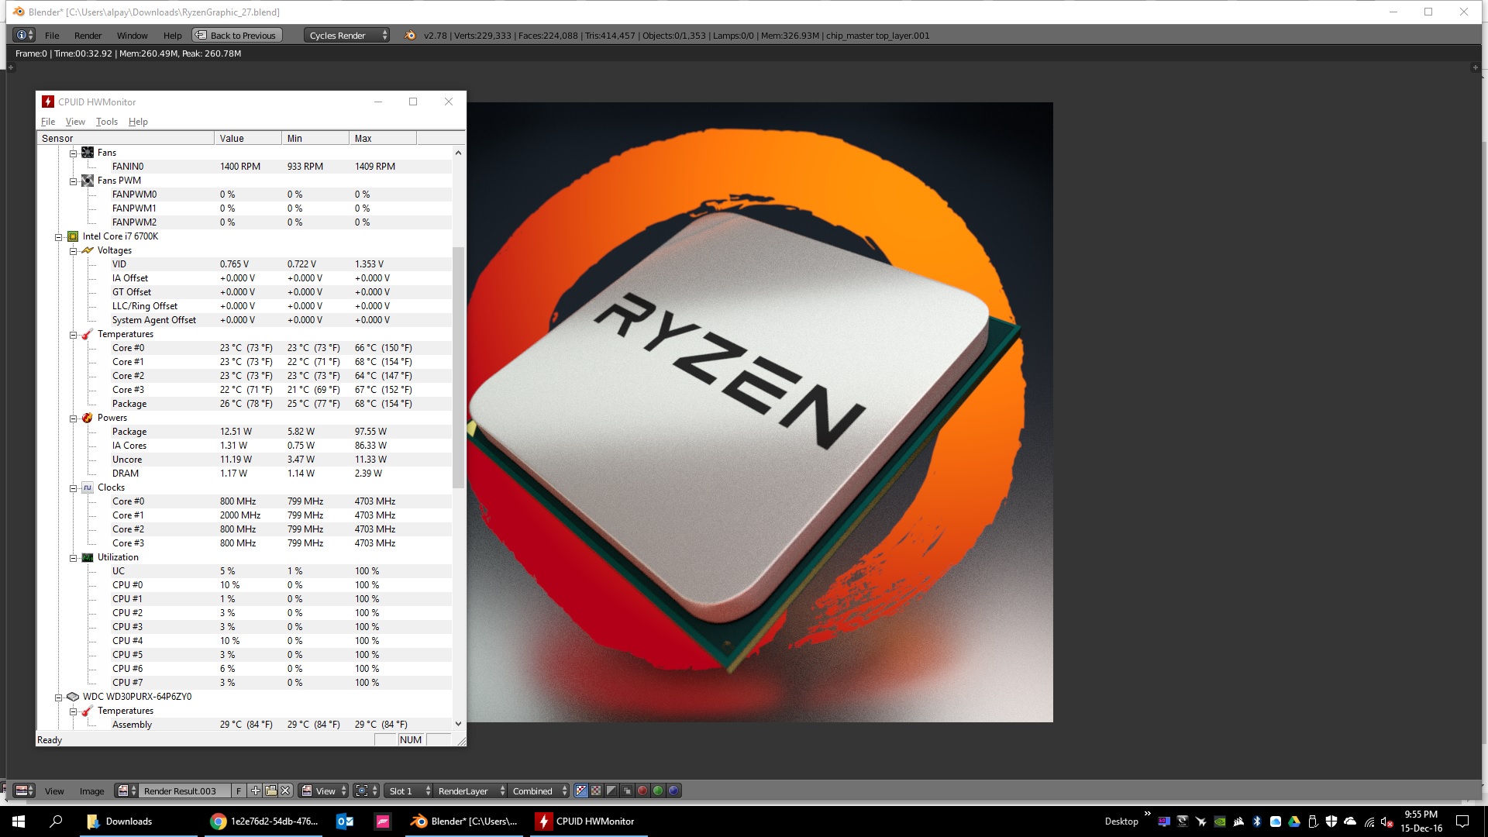
Task: Open the Combined render pass dropdown
Action: click(539, 790)
